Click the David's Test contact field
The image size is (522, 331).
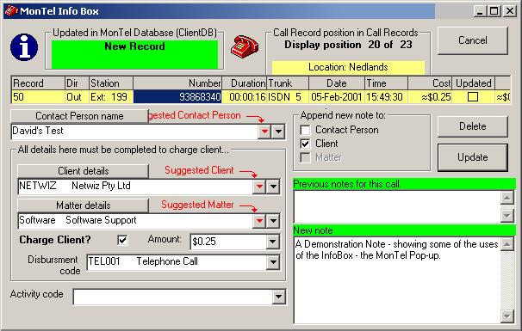tap(134, 132)
